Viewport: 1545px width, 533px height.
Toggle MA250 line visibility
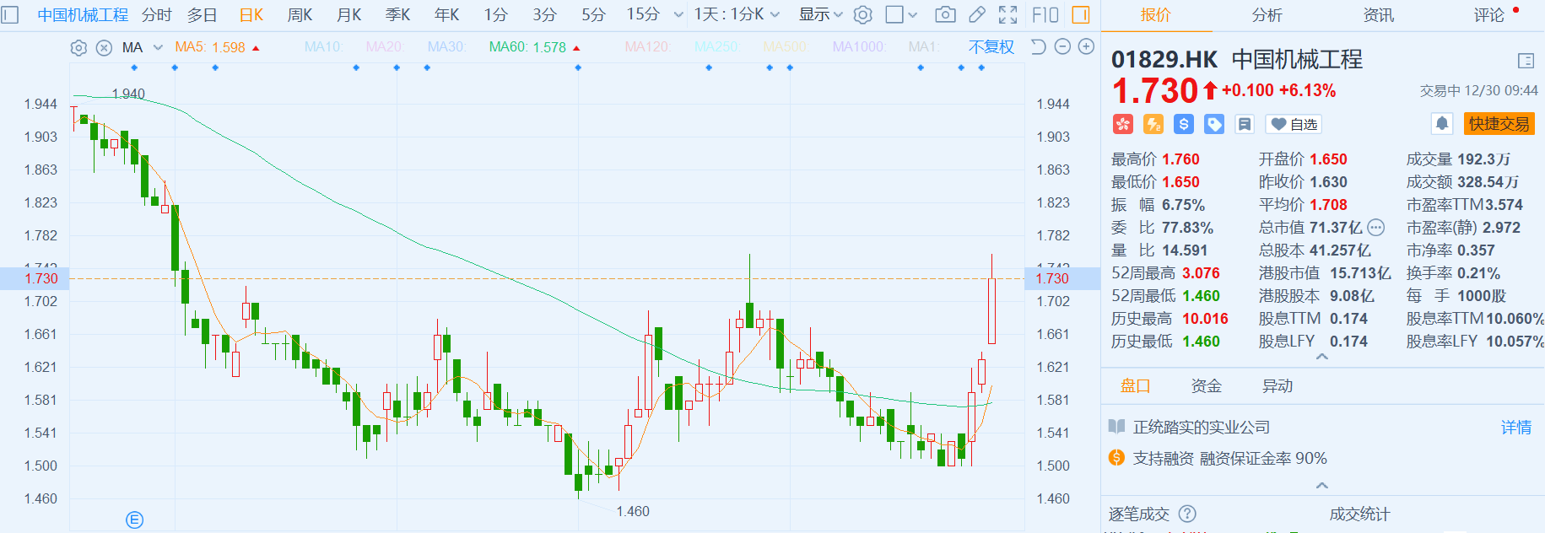click(x=717, y=47)
